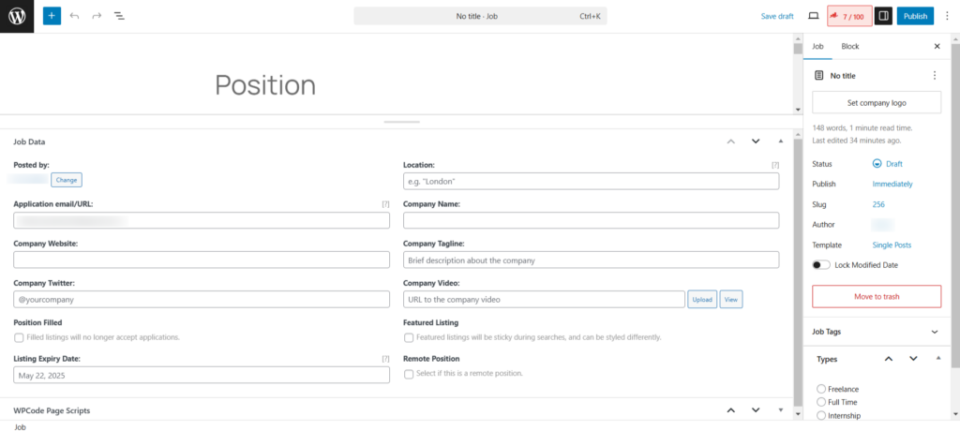Check the Featured Listing checkbox
The image size is (960, 431).
tap(409, 337)
